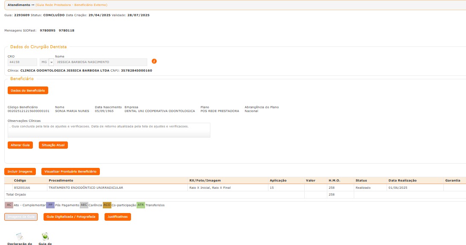
Task: Click POS REDE PRESTADORA plan text
Action: pyautogui.click(x=220, y=111)
